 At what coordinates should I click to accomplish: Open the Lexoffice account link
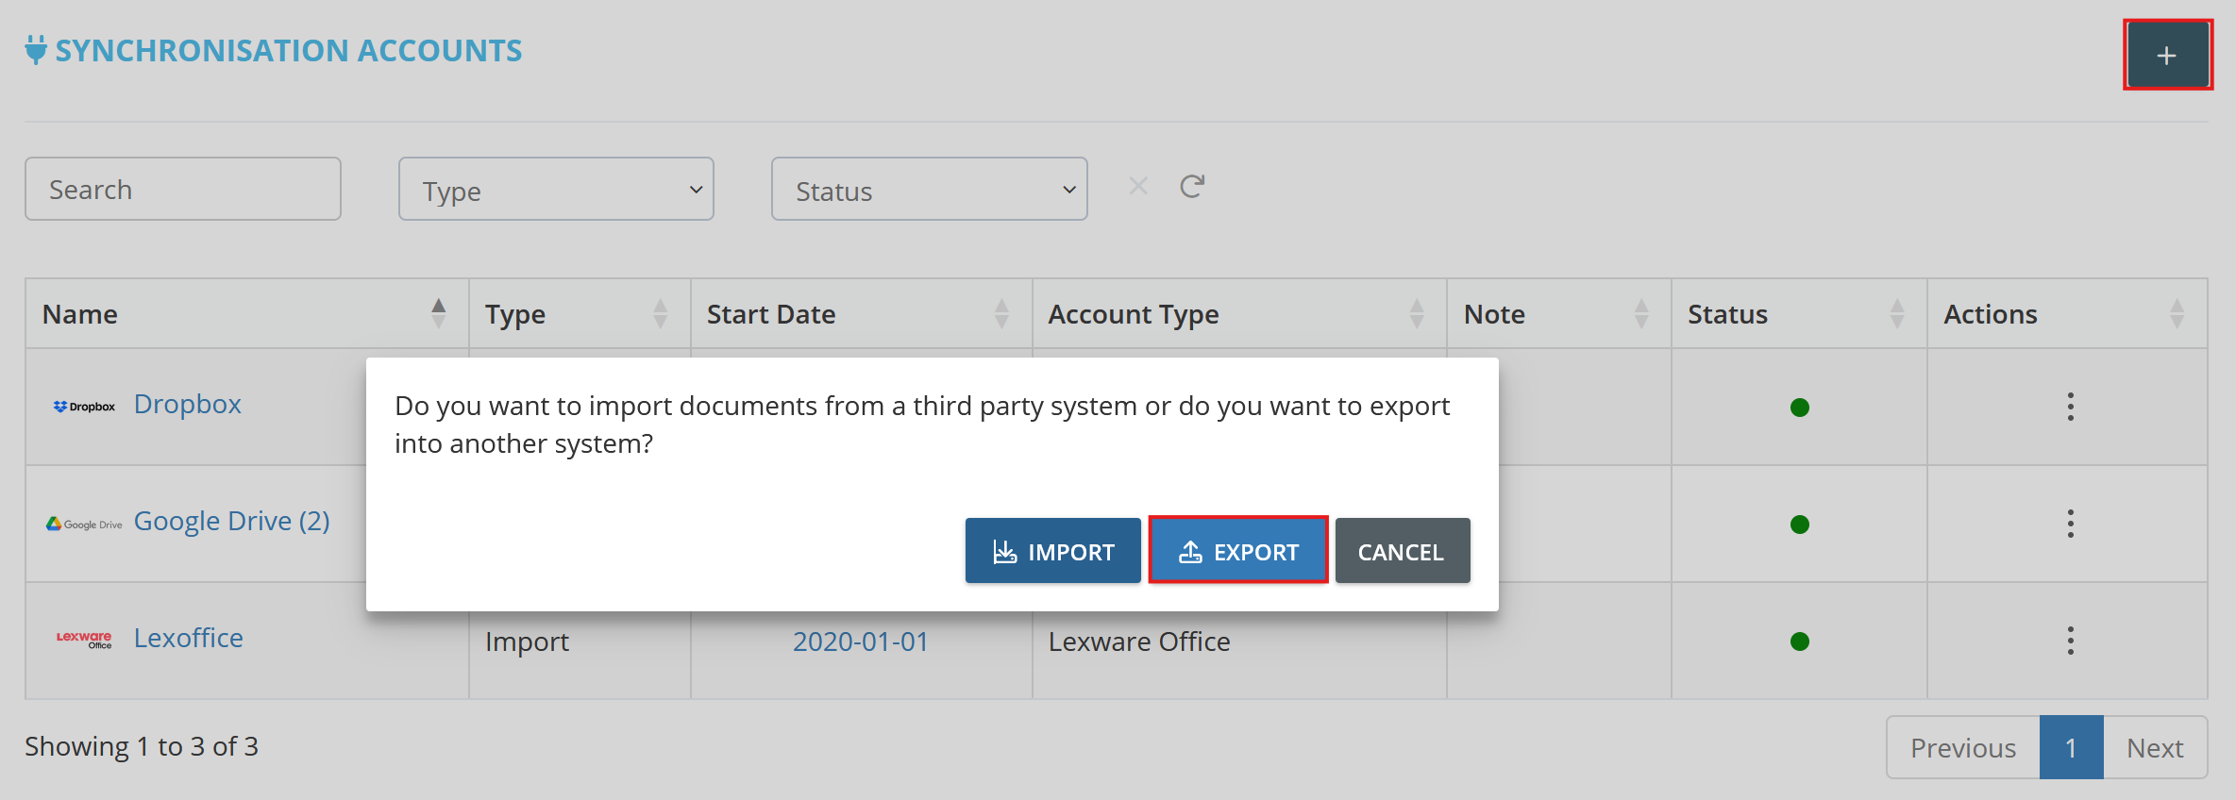pos(189,638)
